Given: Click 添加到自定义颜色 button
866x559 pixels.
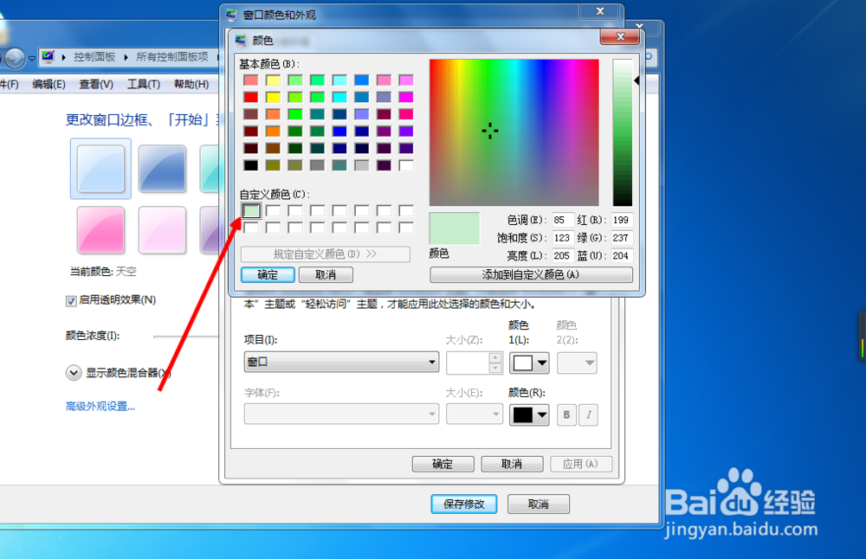Looking at the screenshot, I should click(532, 275).
